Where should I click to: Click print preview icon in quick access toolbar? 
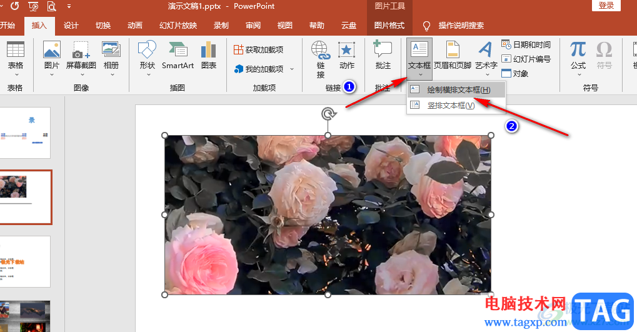(51, 6)
